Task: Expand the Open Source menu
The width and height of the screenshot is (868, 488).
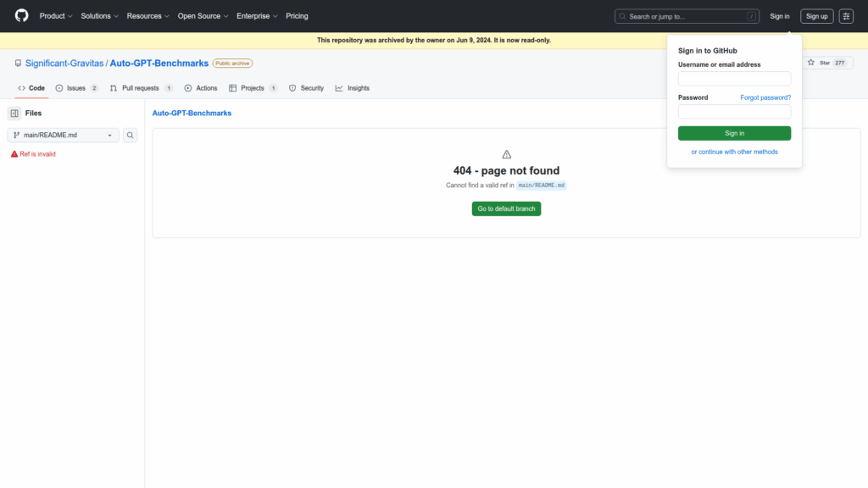Action: [x=203, y=16]
